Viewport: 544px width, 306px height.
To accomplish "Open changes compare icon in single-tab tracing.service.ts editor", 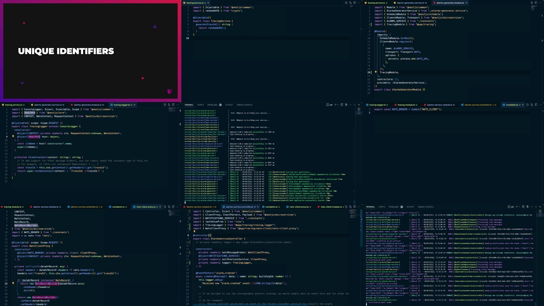I will tap(350, 3).
